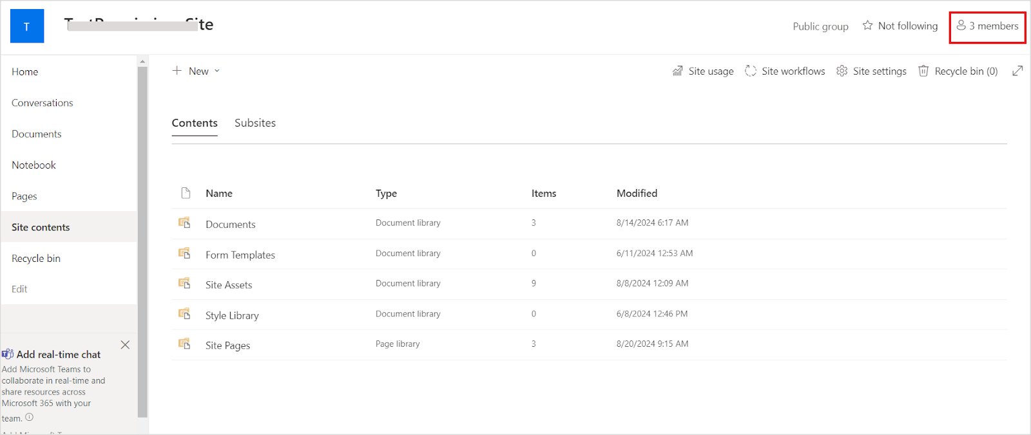Open Site workflows
The width and height of the screenshot is (1031, 435).
coord(785,71)
